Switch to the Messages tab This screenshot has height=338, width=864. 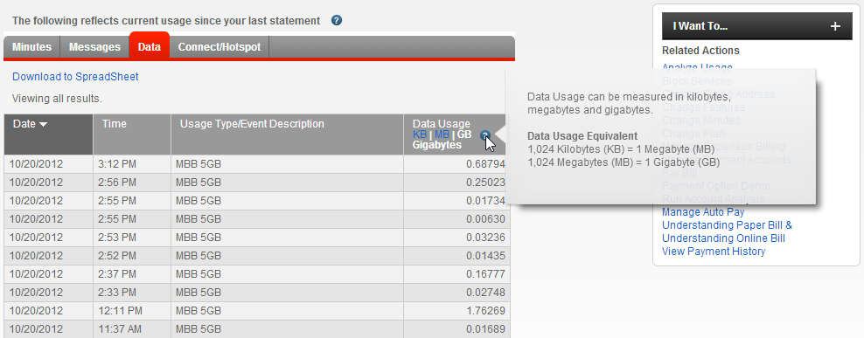click(x=94, y=47)
